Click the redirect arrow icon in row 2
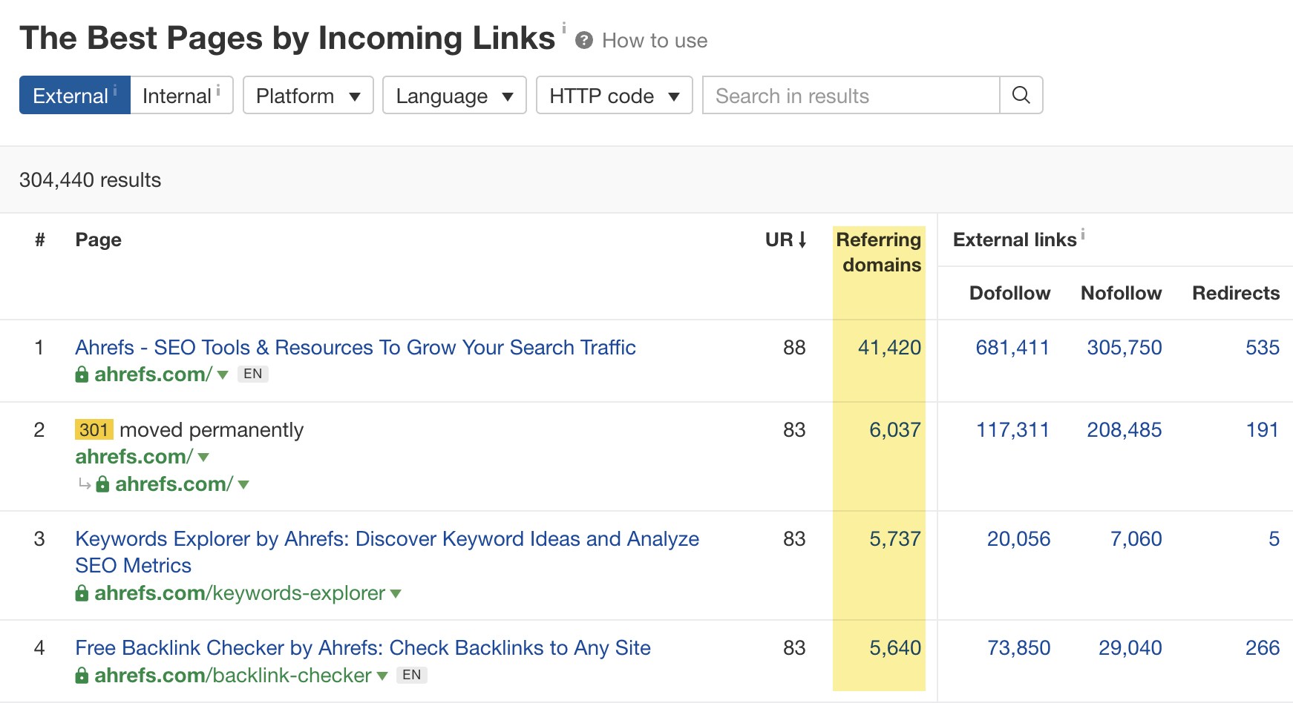 click(x=83, y=483)
